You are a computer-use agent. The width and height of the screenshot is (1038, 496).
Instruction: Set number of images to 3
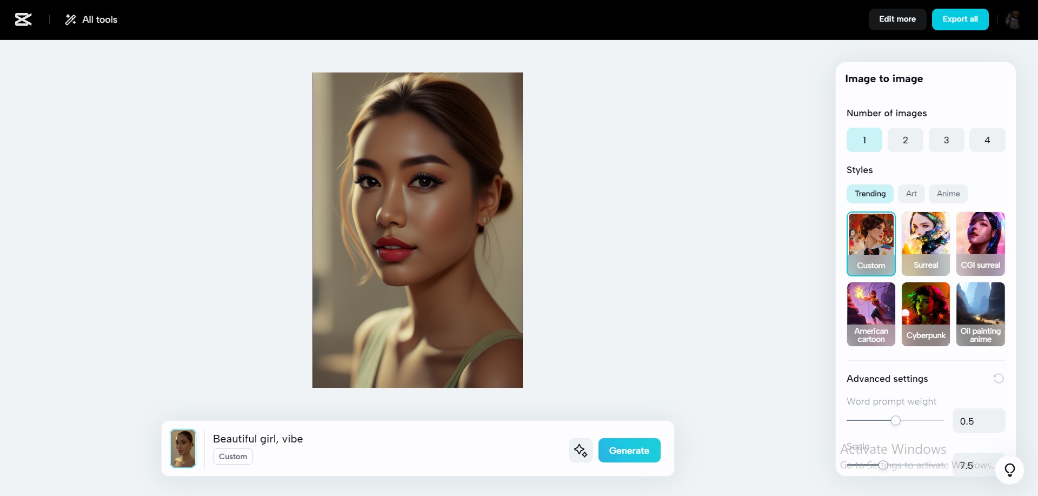(947, 140)
